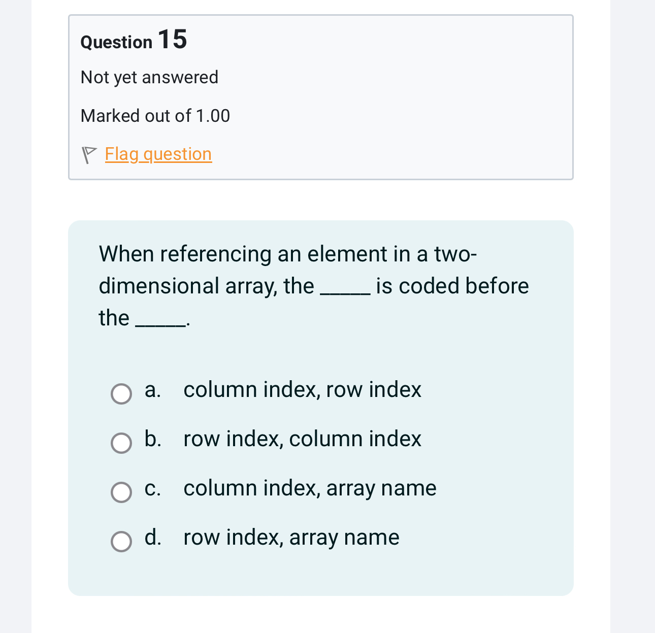Image resolution: width=655 pixels, height=633 pixels.
Task: Mark the option d radio button
Action: [x=121, y=542]
